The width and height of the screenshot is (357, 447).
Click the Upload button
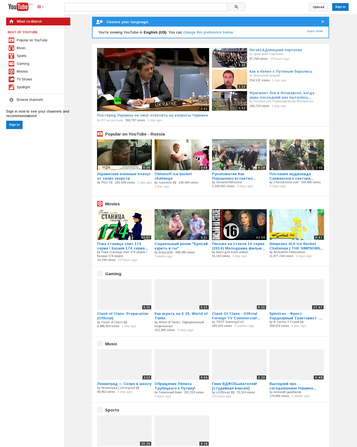click(x=318, y=7)
